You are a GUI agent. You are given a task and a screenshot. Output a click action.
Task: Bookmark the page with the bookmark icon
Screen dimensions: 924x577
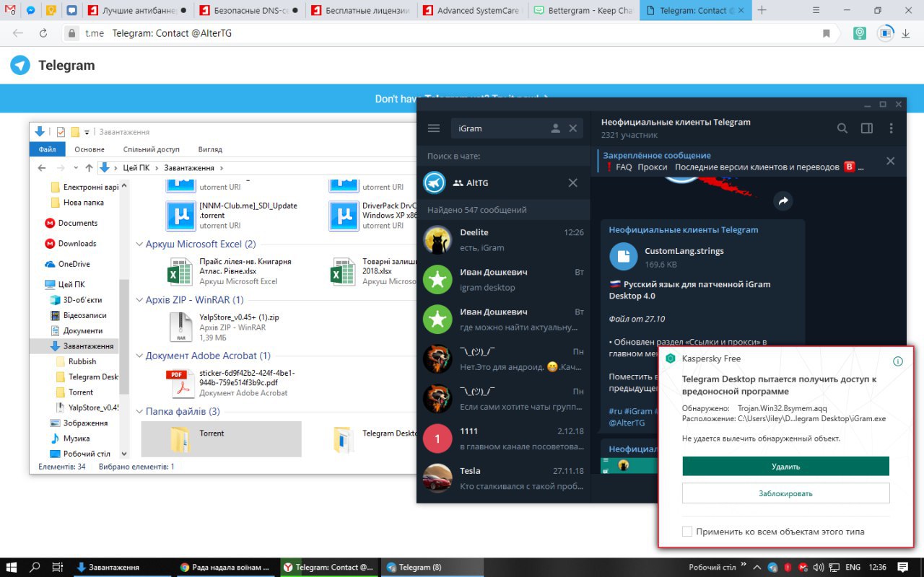(x=827, y=33)
